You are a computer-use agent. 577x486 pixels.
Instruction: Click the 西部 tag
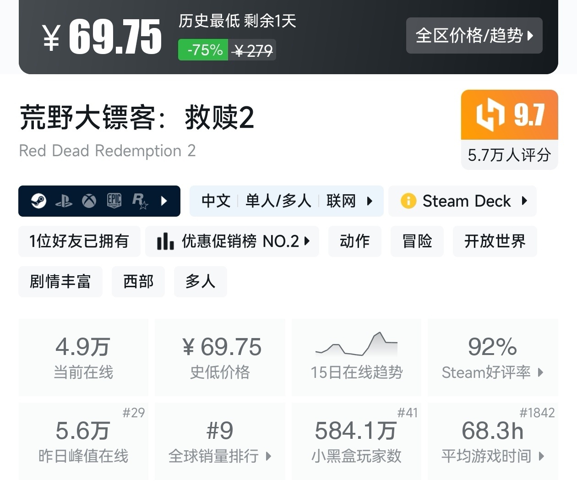[138, 281]
